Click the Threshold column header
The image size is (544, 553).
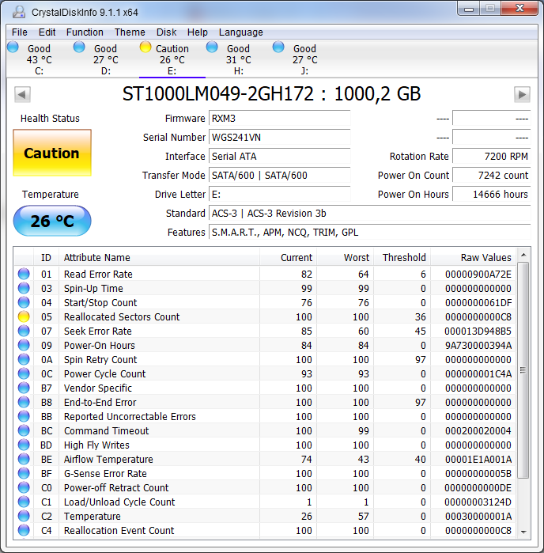point(402,257)
